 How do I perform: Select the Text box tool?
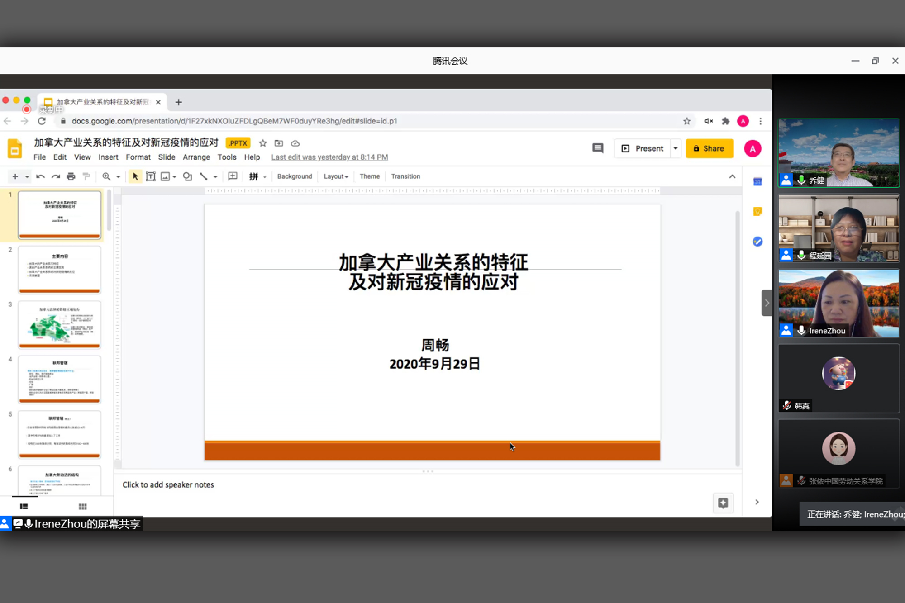point(151,176)
